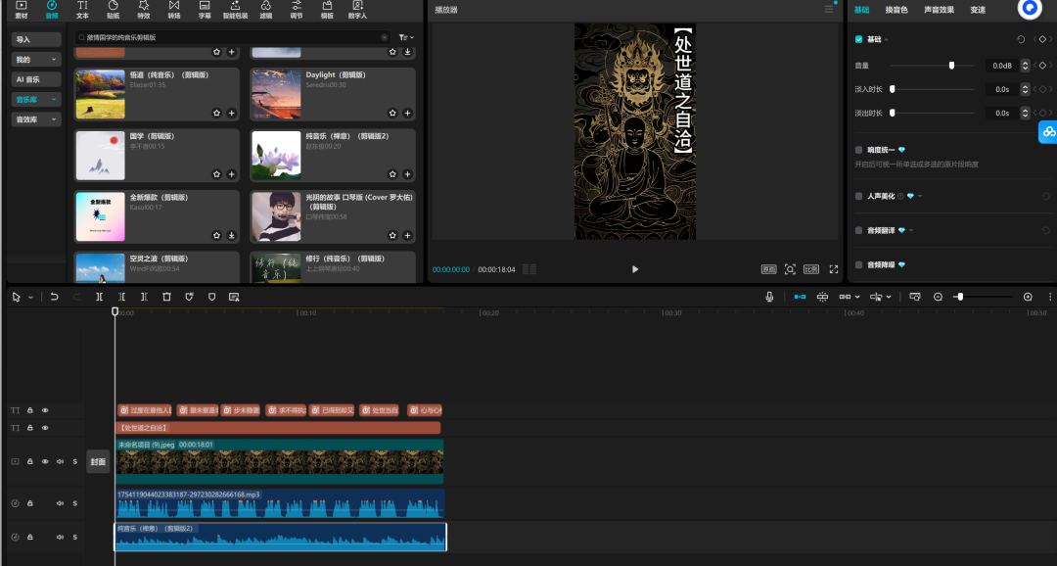
Task: Trim left of playhead
Action: tap(122, 297)
